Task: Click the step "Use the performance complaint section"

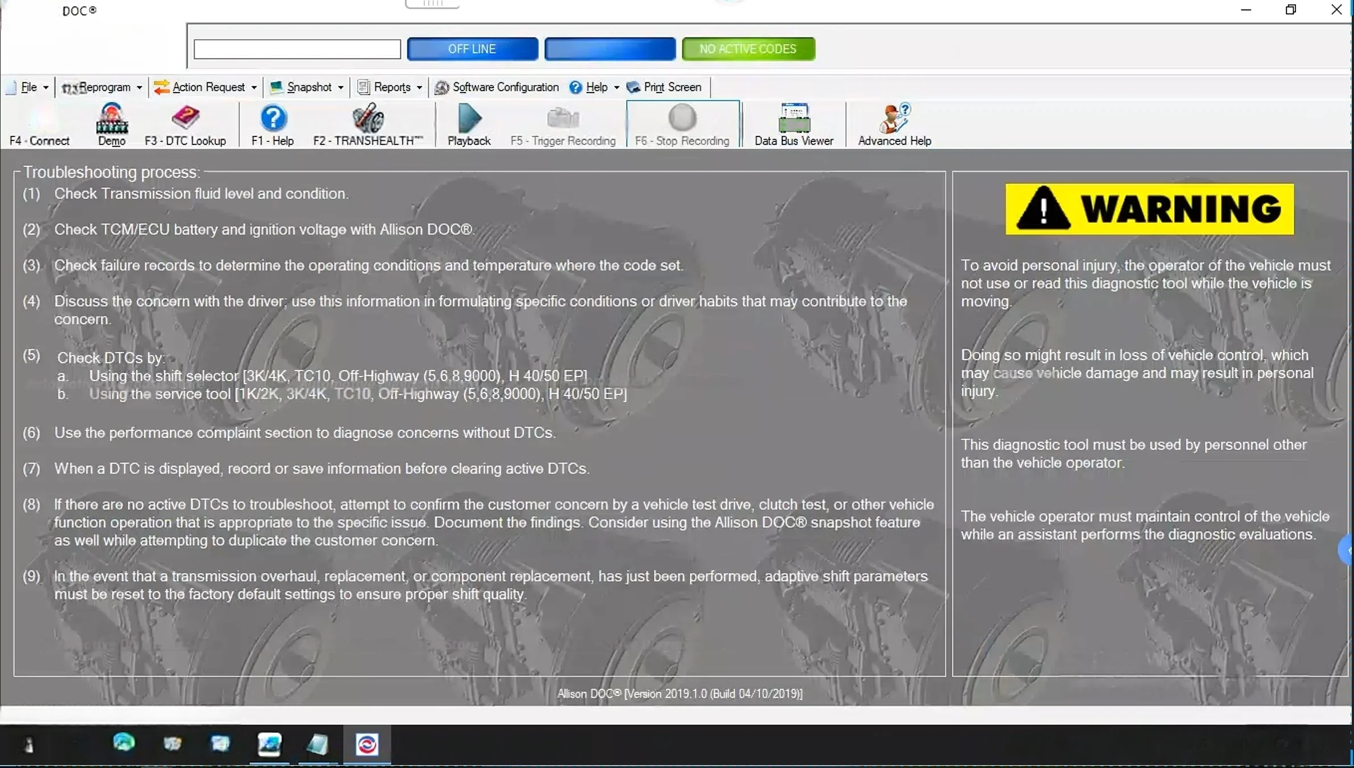Action: [x=305, y=433]
